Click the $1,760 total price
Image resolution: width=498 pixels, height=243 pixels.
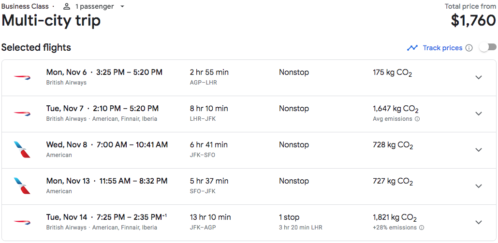point(473,21)
